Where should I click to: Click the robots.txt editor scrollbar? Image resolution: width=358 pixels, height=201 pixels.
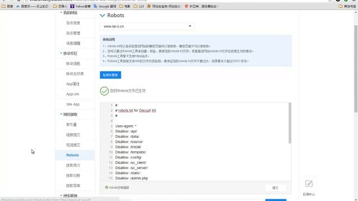290,123
